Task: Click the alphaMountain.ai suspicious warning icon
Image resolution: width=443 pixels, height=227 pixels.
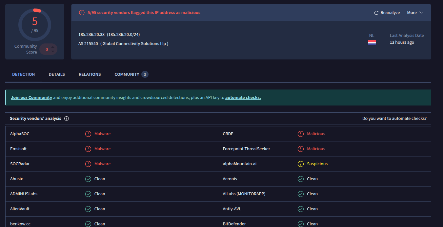Action: (x=301, y=164)
